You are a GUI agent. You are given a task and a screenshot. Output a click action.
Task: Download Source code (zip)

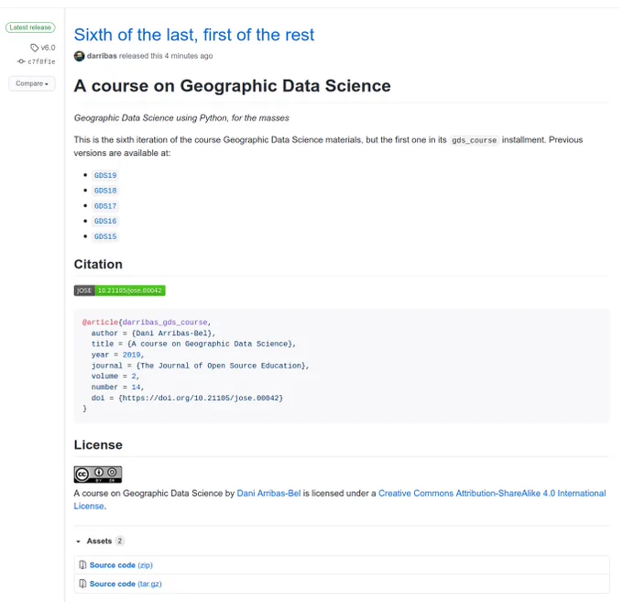(121, 565)
